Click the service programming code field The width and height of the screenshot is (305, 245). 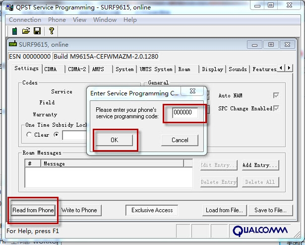185,112
